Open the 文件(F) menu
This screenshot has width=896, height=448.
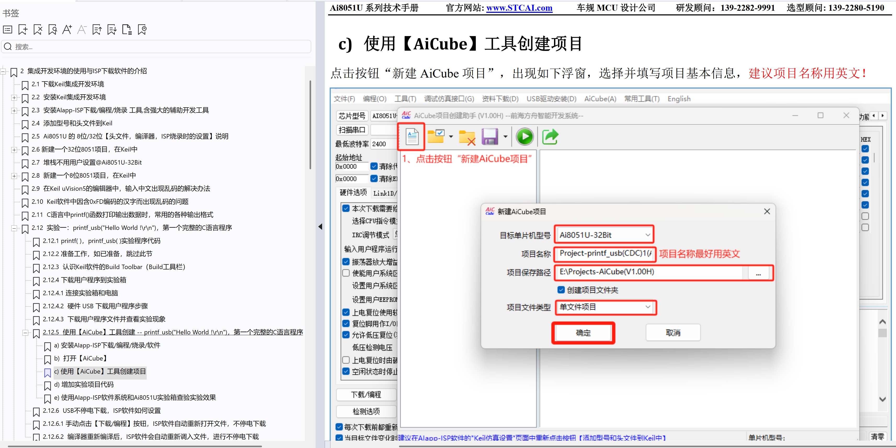pyautogui.click(x=344, y=99)
